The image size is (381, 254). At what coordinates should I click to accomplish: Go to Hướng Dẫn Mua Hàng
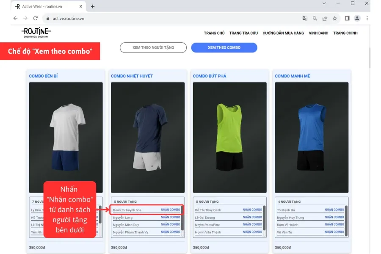click(283, 33)
